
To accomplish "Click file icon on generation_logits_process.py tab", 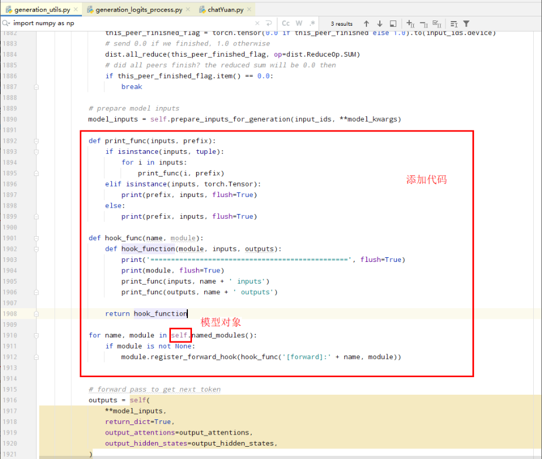I will click(90, 10).
